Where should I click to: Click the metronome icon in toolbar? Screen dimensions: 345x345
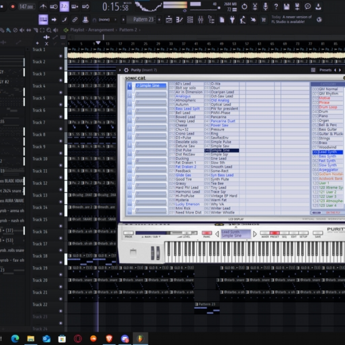pyautogui.click(x=43, y=6)
